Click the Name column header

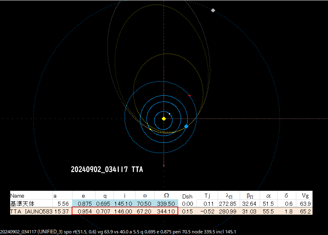(17, 196)
